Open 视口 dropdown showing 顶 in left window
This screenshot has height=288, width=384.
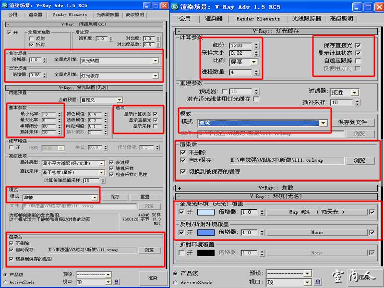tap(94, 282)
